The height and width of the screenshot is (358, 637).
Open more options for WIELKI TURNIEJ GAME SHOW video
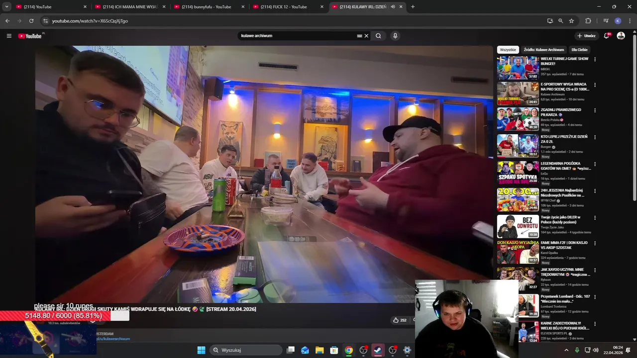point(595,60)
